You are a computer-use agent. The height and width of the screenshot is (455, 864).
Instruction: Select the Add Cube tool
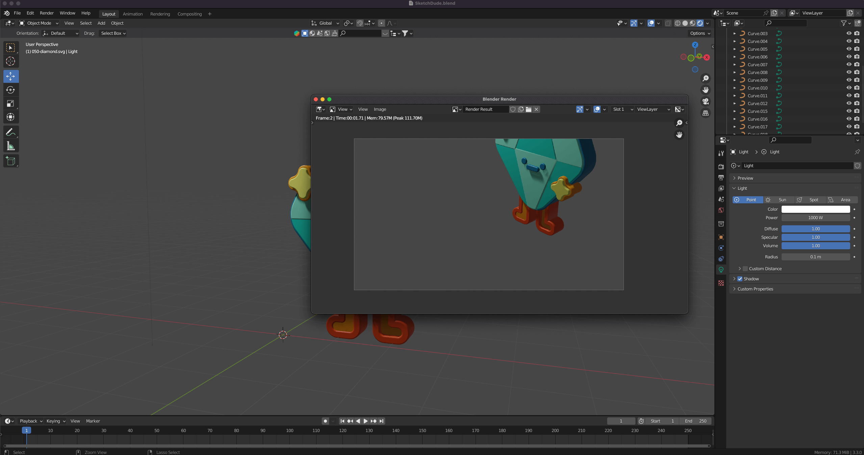pyautogui.click(x=11, y=161)
